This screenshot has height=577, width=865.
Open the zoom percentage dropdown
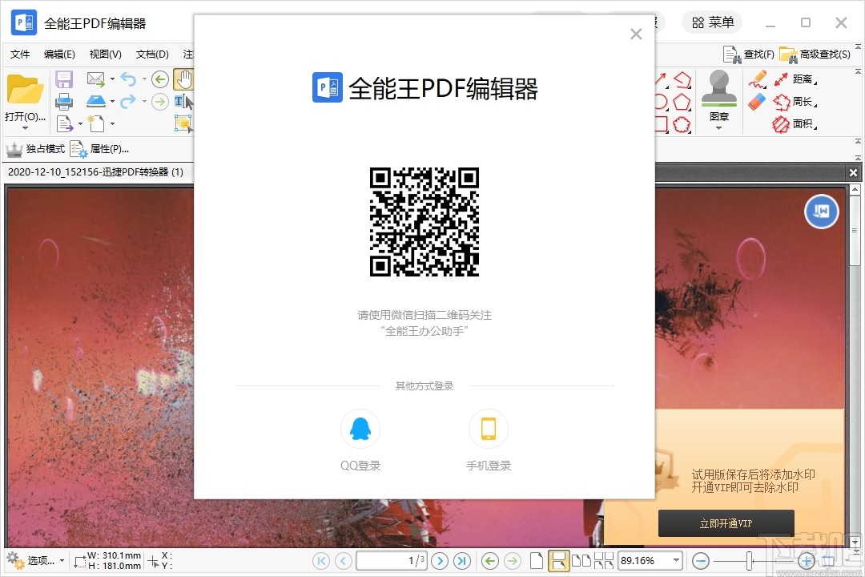click(675, 560)
